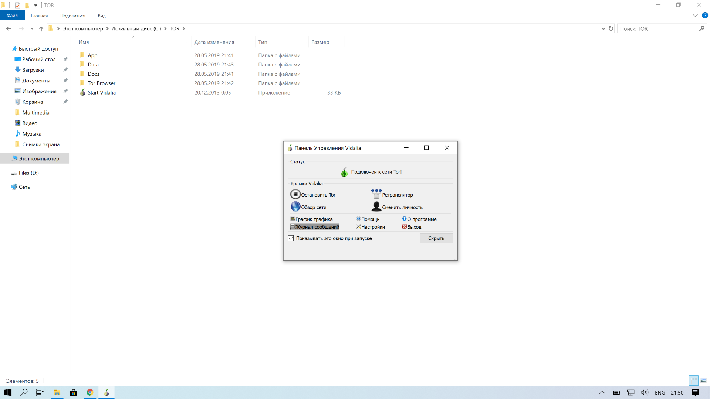Open Explorer help question mark icon

705,16
